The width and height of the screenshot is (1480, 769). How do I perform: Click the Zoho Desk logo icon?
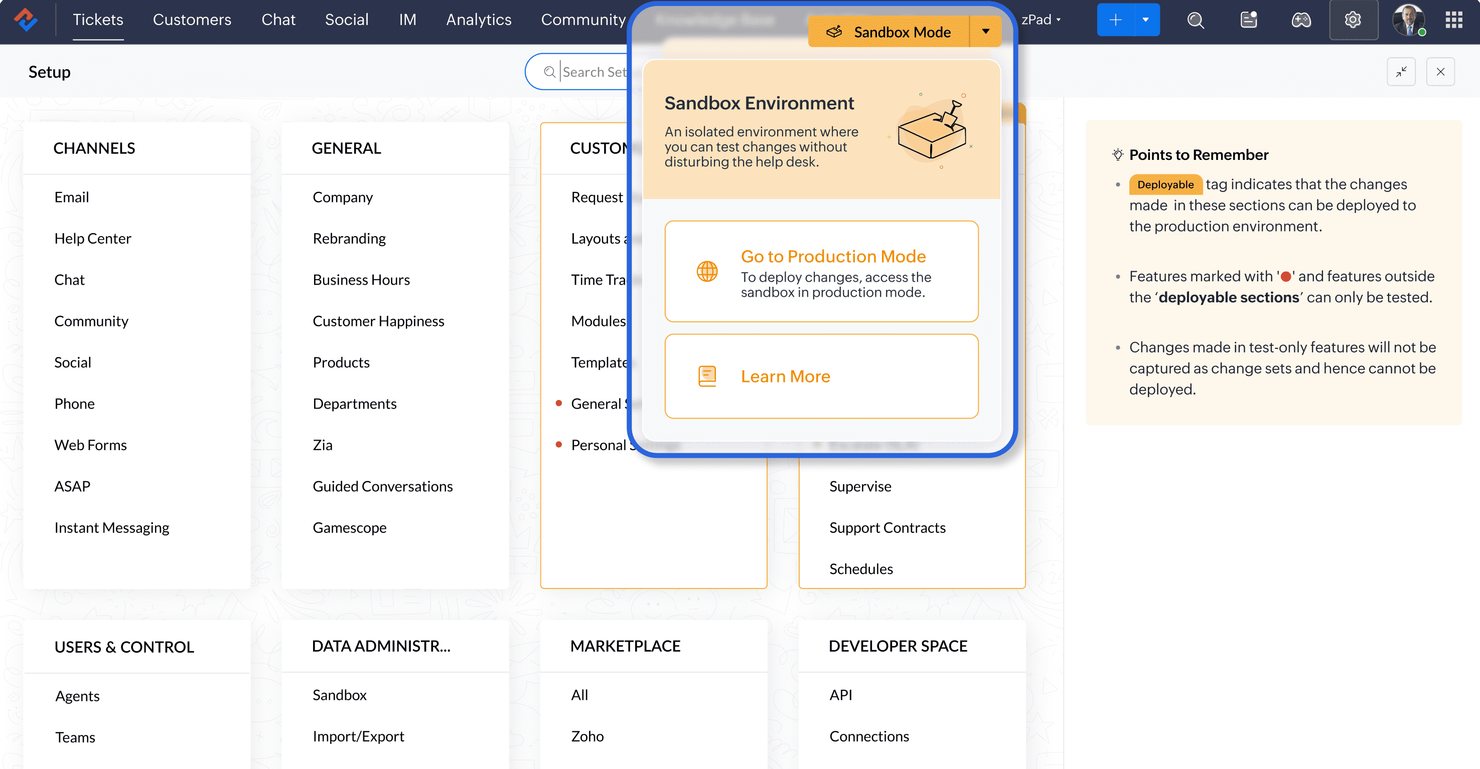coord(25,20)
